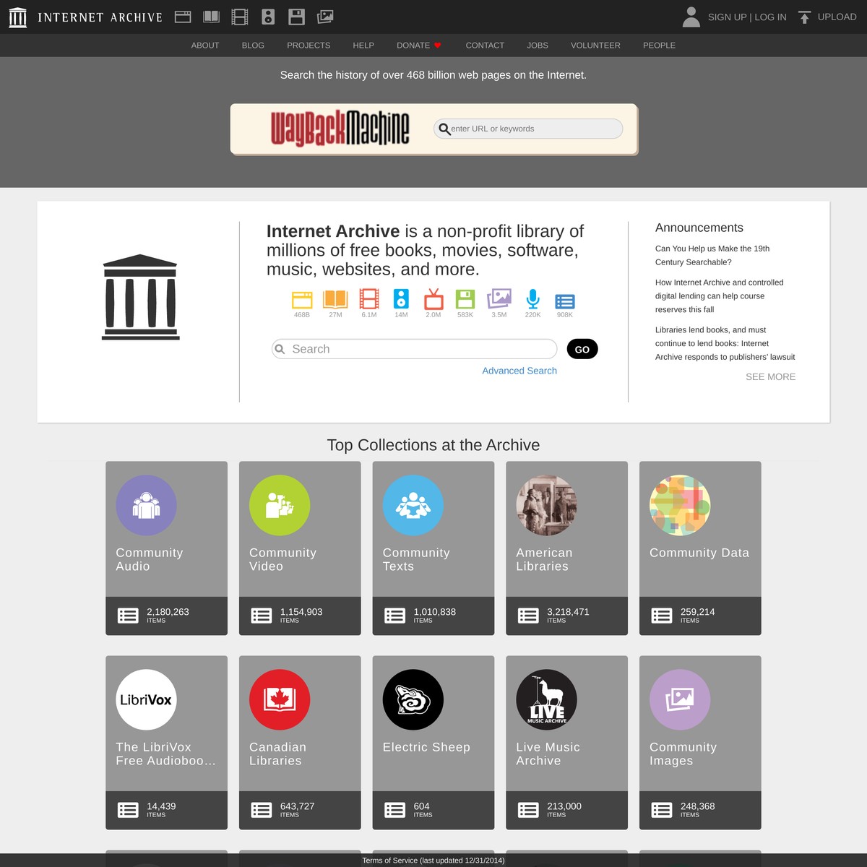Open Advanced Search

click(519, 371)
